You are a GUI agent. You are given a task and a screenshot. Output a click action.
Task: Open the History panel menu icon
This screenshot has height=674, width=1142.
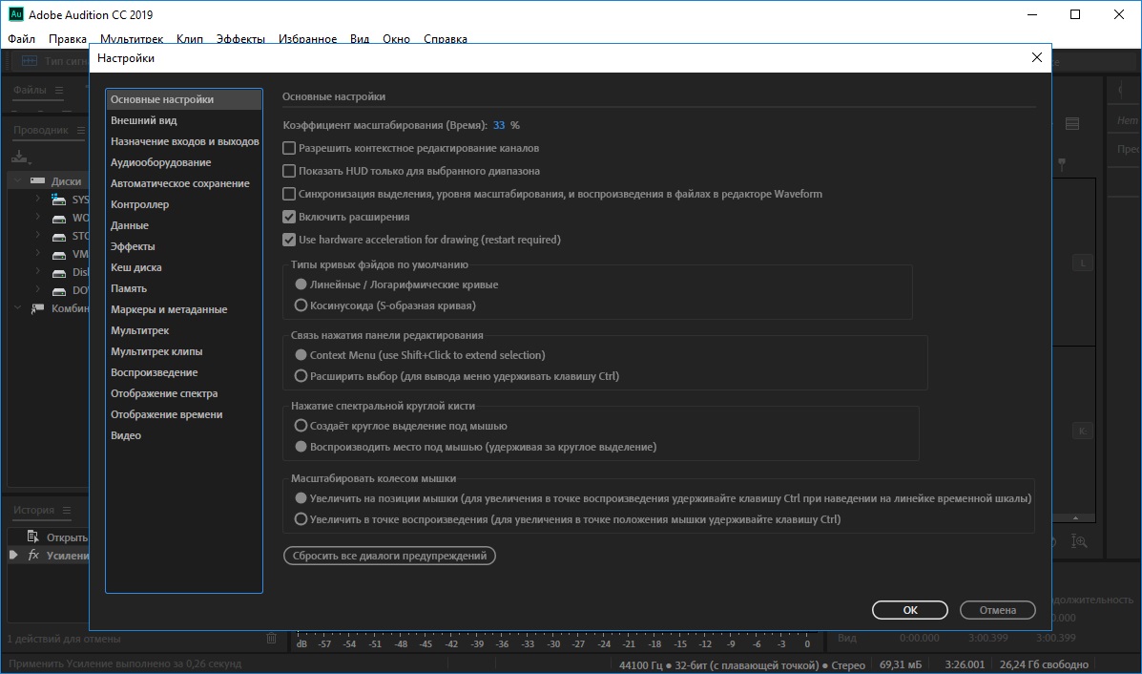(67, 510)
